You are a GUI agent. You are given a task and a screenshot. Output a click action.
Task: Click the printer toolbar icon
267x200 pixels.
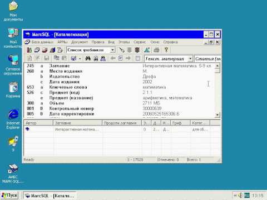157,50
